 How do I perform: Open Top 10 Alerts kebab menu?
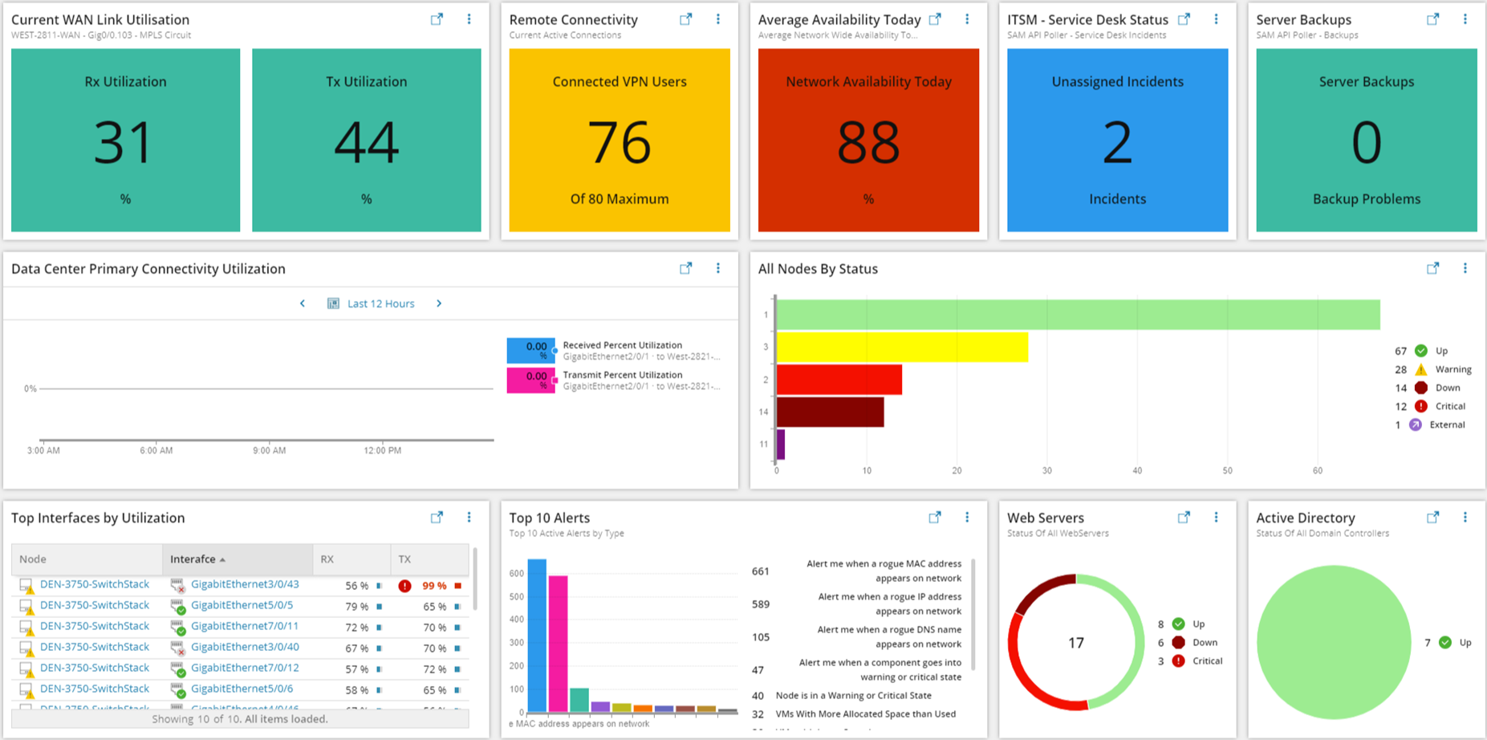coord(967,518)
